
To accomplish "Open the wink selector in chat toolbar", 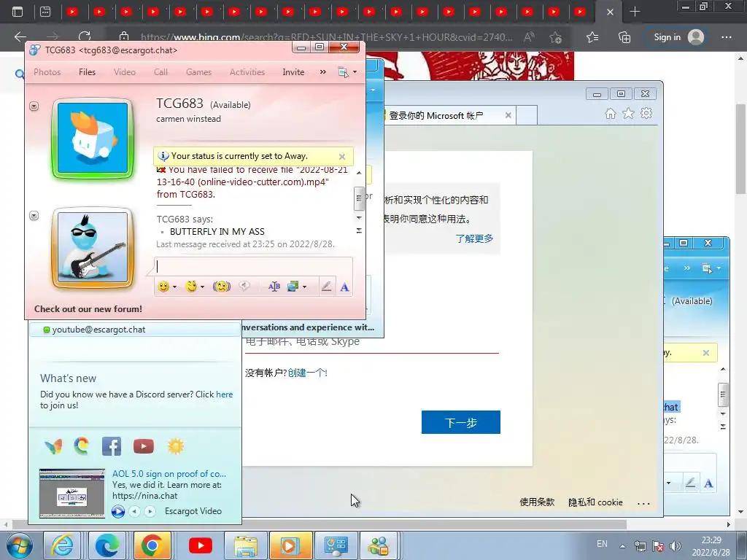I will tap(192, 287).
